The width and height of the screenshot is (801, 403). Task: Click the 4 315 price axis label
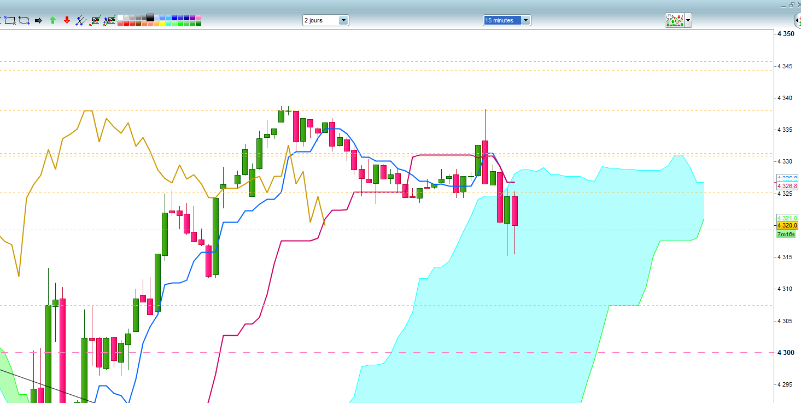(x=786, y=257)
